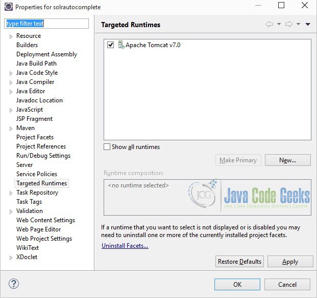Click the Make Primary button
This screenshot has width=317, height=298.
point(238,160)
